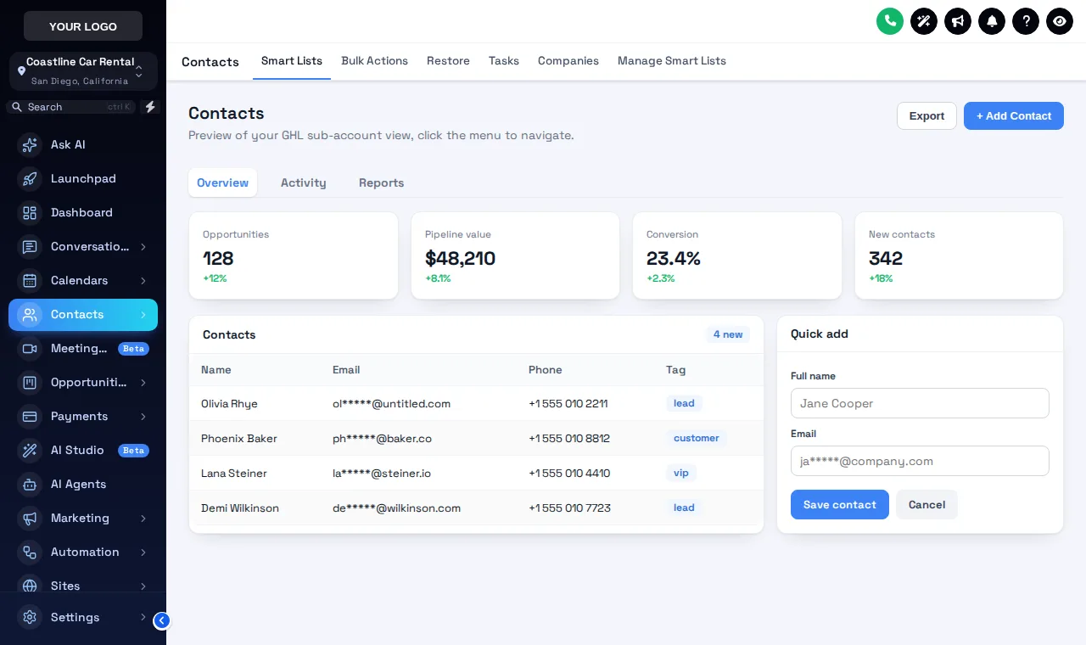Select the Activity tab

pyautogui.click(x=304, y=182)
